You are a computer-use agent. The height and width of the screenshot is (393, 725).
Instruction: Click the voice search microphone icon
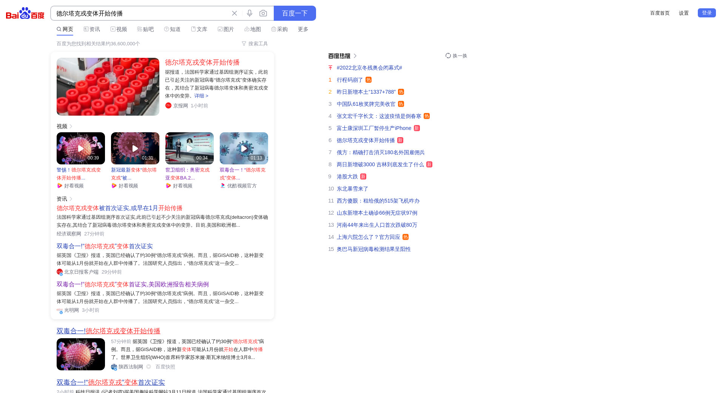coord(249,13)
